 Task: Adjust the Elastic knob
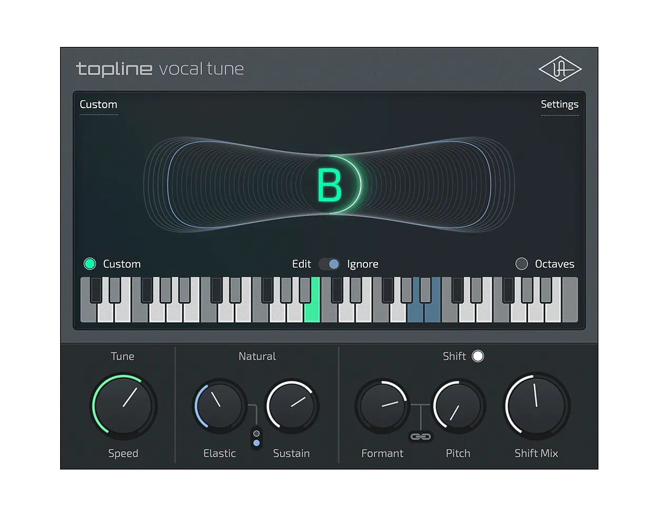coord(219,406)
